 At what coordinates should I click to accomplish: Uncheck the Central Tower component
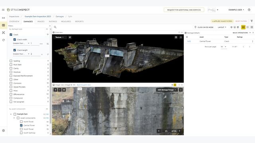tap(21, 126)
